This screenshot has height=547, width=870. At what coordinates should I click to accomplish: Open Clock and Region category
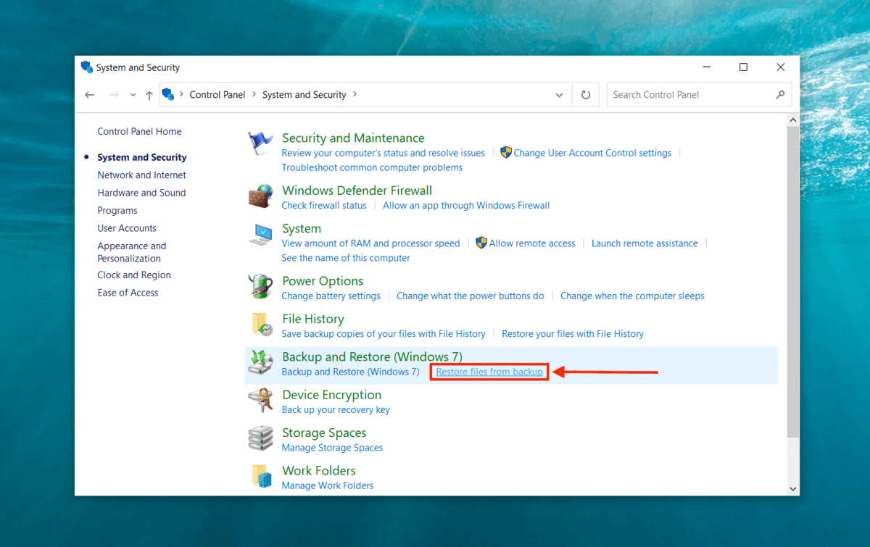(134, 275)
